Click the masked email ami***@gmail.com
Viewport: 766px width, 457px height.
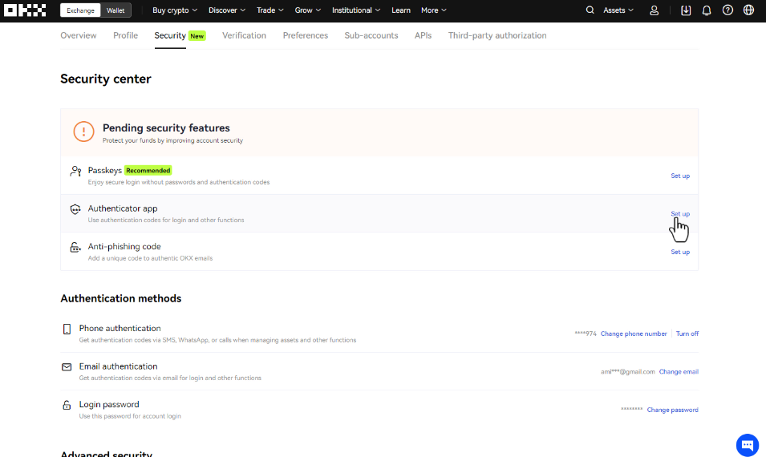[628, 372]
